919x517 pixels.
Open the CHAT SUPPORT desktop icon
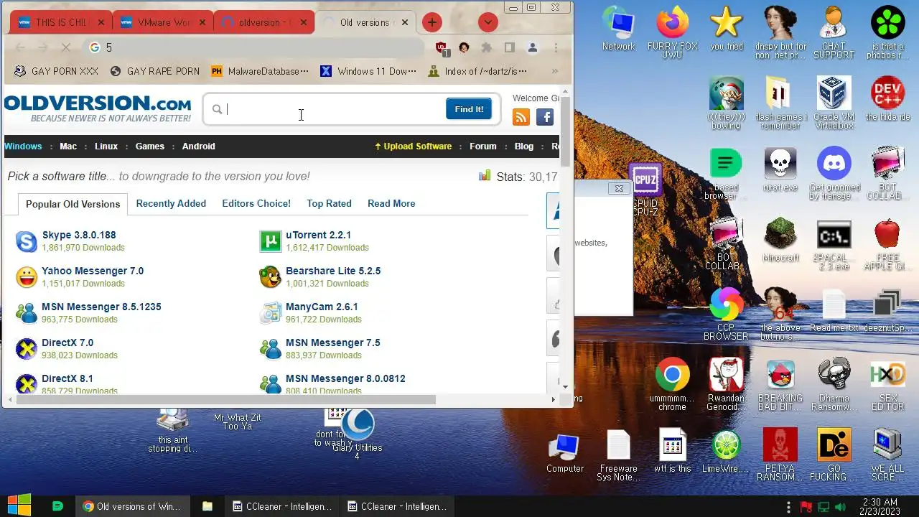pos(834,33)
